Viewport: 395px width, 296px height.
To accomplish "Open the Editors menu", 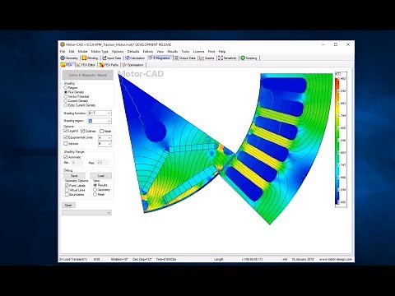I will coord(148,52).
